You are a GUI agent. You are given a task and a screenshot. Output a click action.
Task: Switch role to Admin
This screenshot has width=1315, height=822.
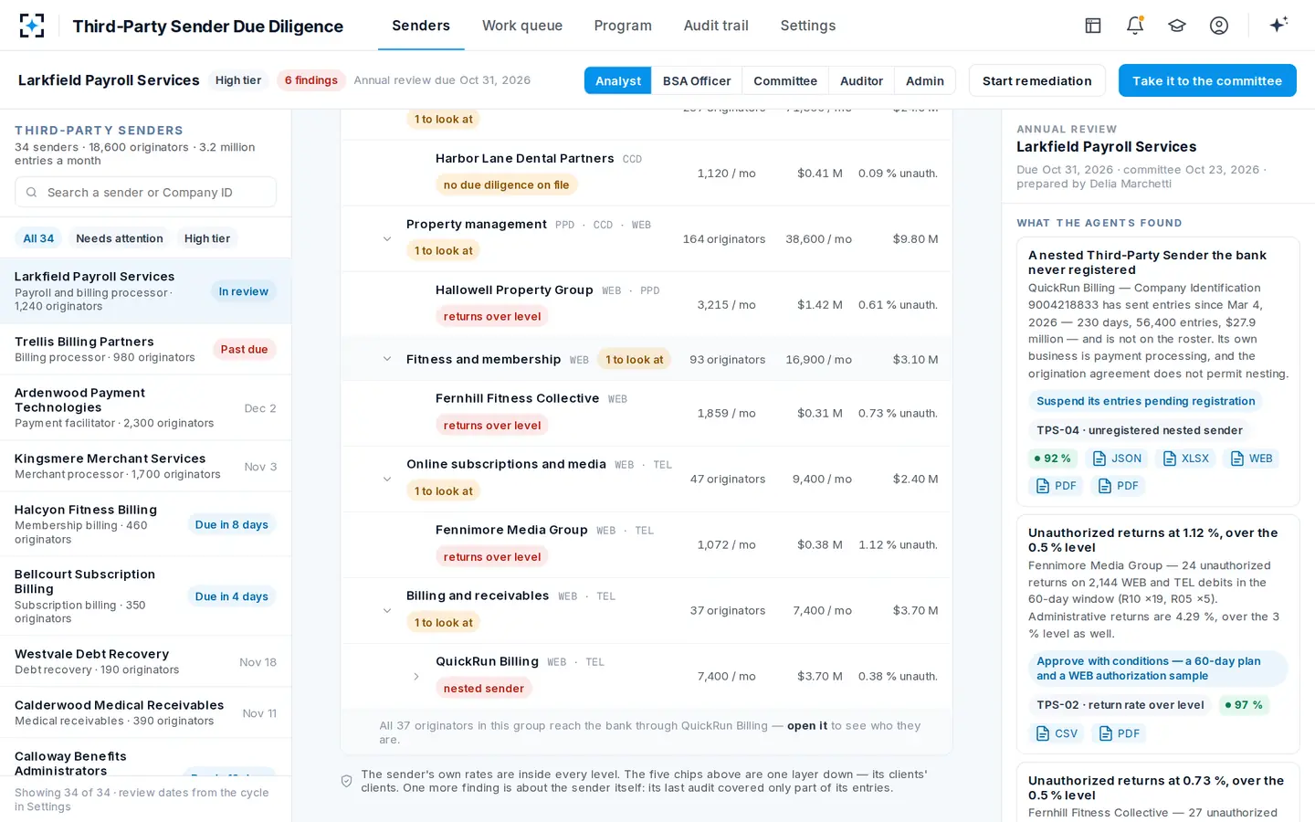click(x=925, y=80)
